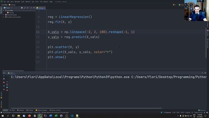The image size is (209, 118).
Task: Click collapse all icon in Project panel
Action: tap(27, 8)
